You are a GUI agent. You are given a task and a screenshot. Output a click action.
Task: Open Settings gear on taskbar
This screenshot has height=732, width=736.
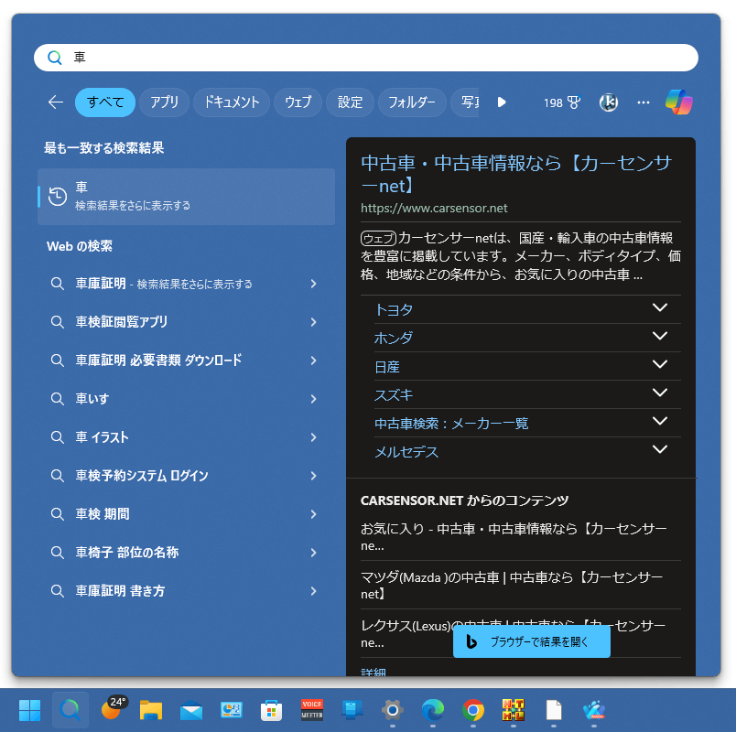pos(393,710)
